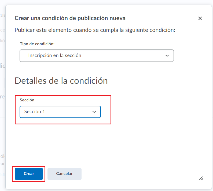Image resolution: width=213 pixels, height=191 pixels.
Task: Click the 'Crear una condición de publicación nueva' title
Action: coord(70,18)
